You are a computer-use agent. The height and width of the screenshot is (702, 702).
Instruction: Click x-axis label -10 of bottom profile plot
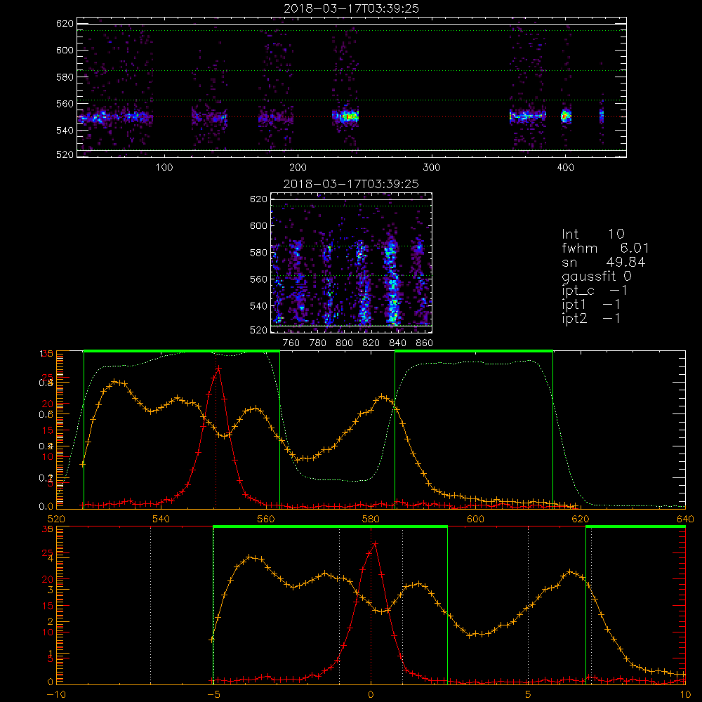pos(55,695)
